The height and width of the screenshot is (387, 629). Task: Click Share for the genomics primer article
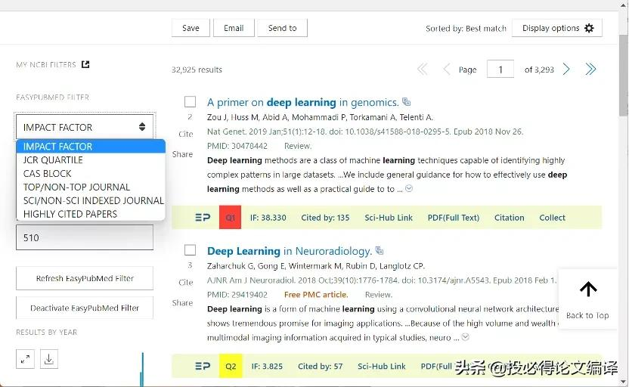pos(182,154)
